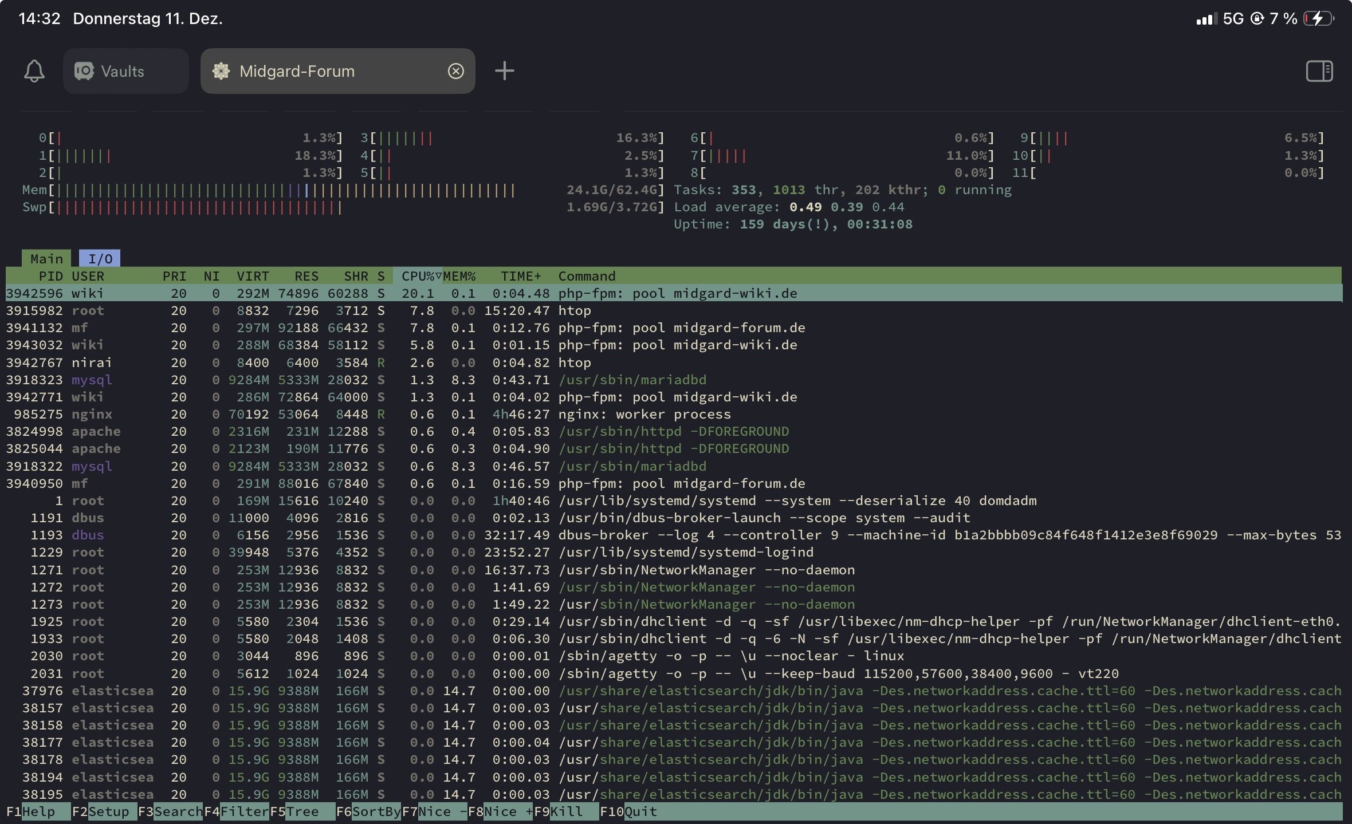Click the battery charging status icon
1352x824 pixels.
point(1318,19)
